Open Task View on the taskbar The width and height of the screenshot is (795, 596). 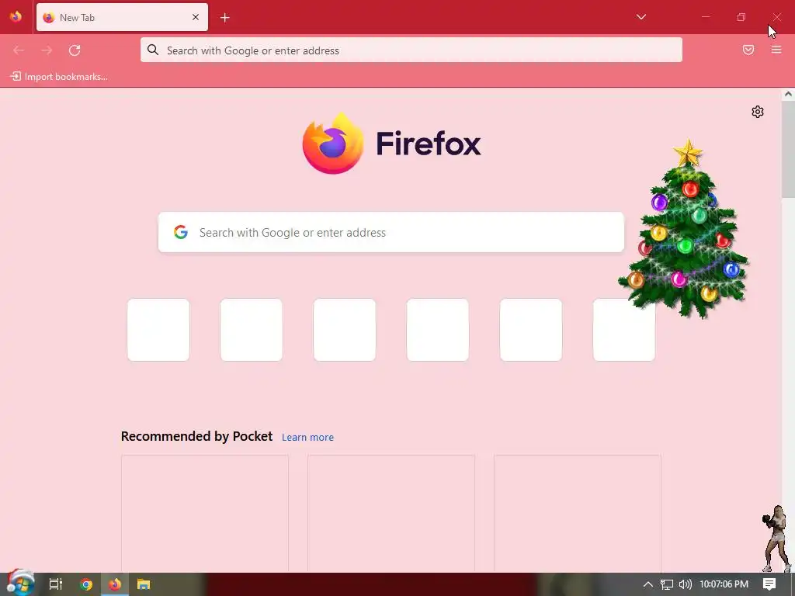56,584
